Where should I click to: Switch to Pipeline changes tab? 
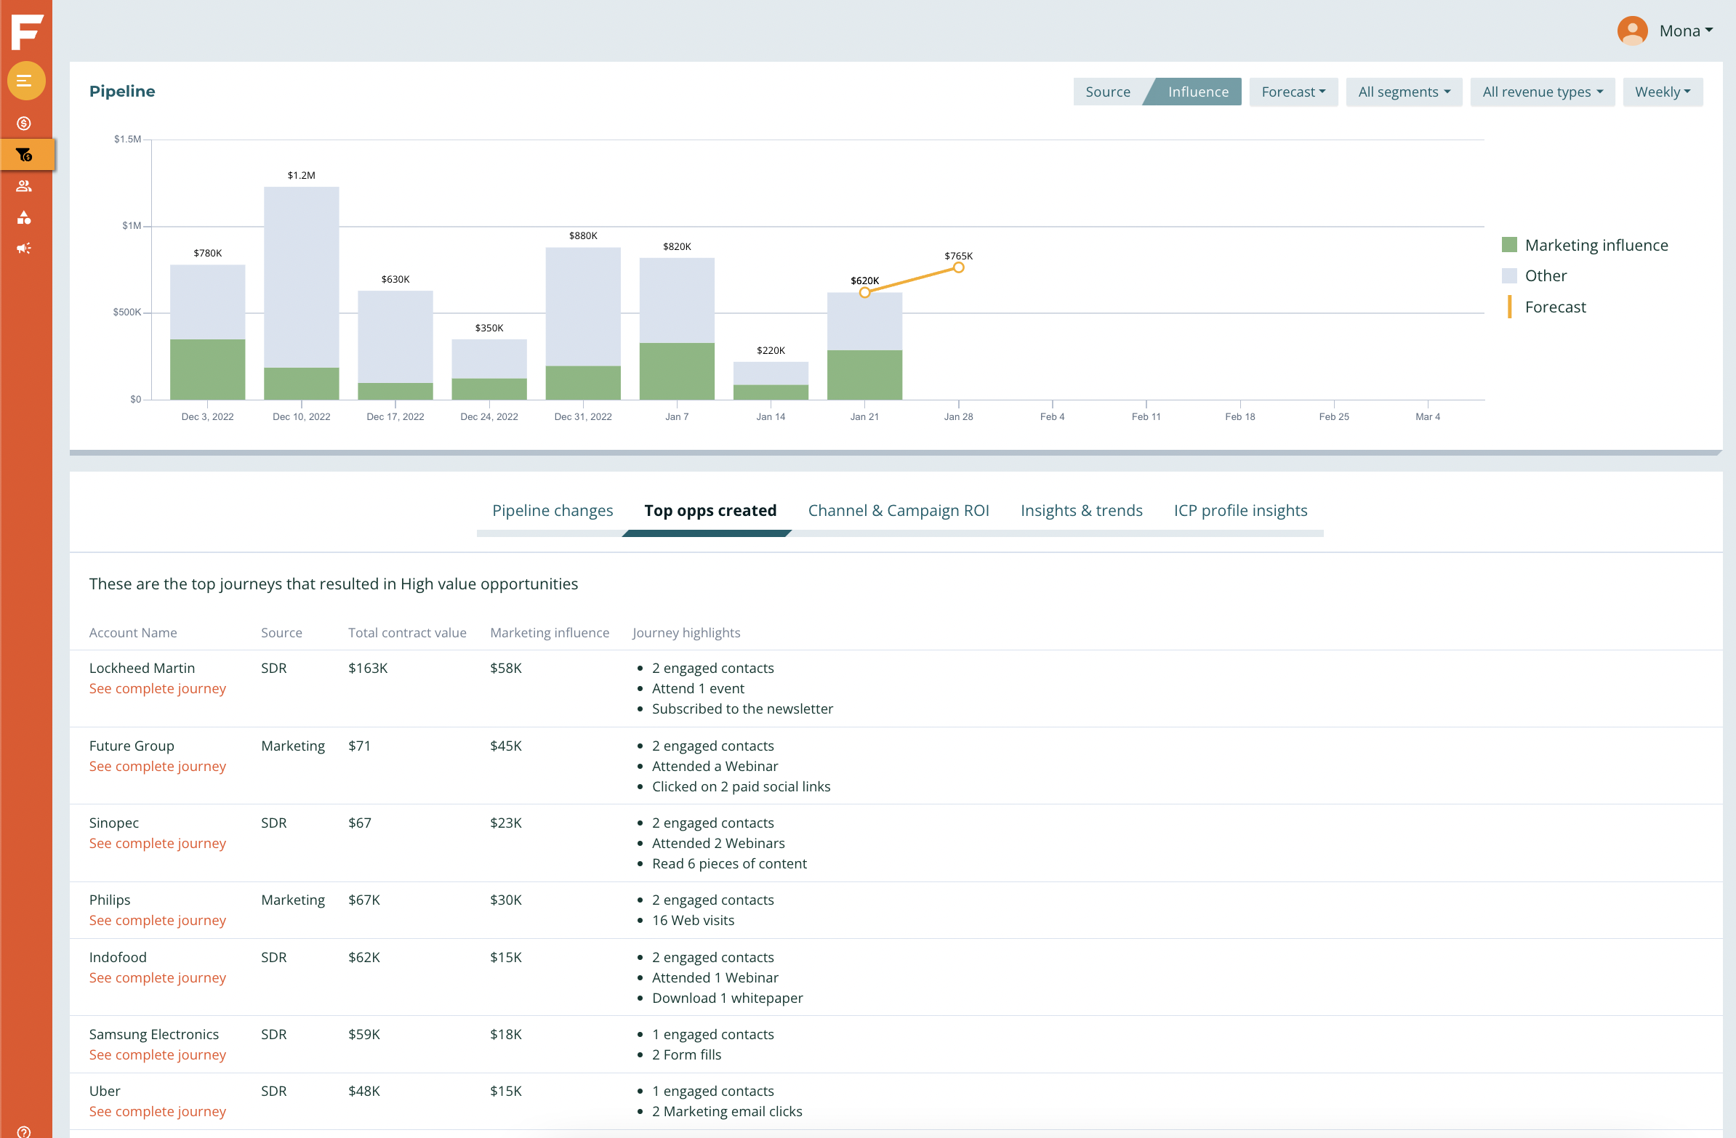coord(552,510)
